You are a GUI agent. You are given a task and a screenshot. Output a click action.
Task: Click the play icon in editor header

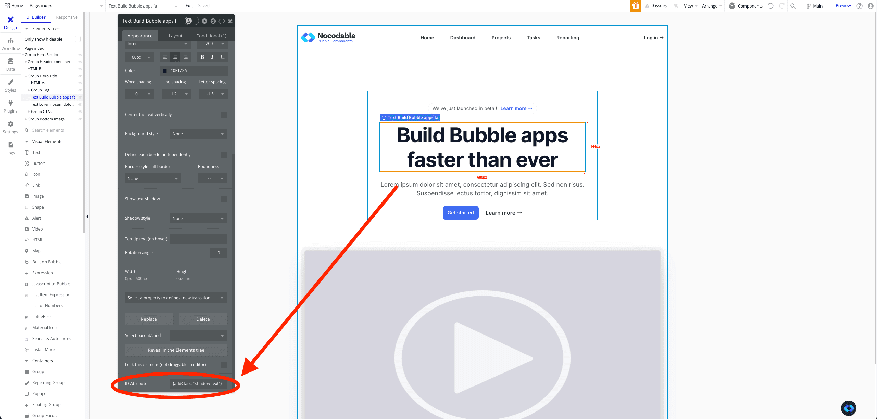pos(204,21)
